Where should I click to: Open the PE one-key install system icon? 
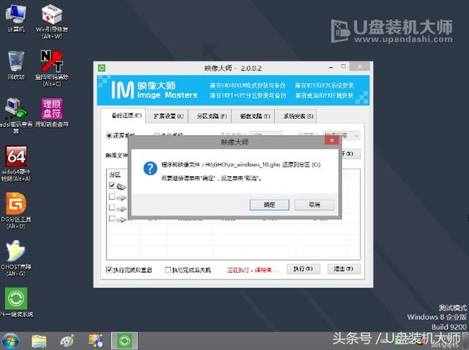[x=16, y=302]
